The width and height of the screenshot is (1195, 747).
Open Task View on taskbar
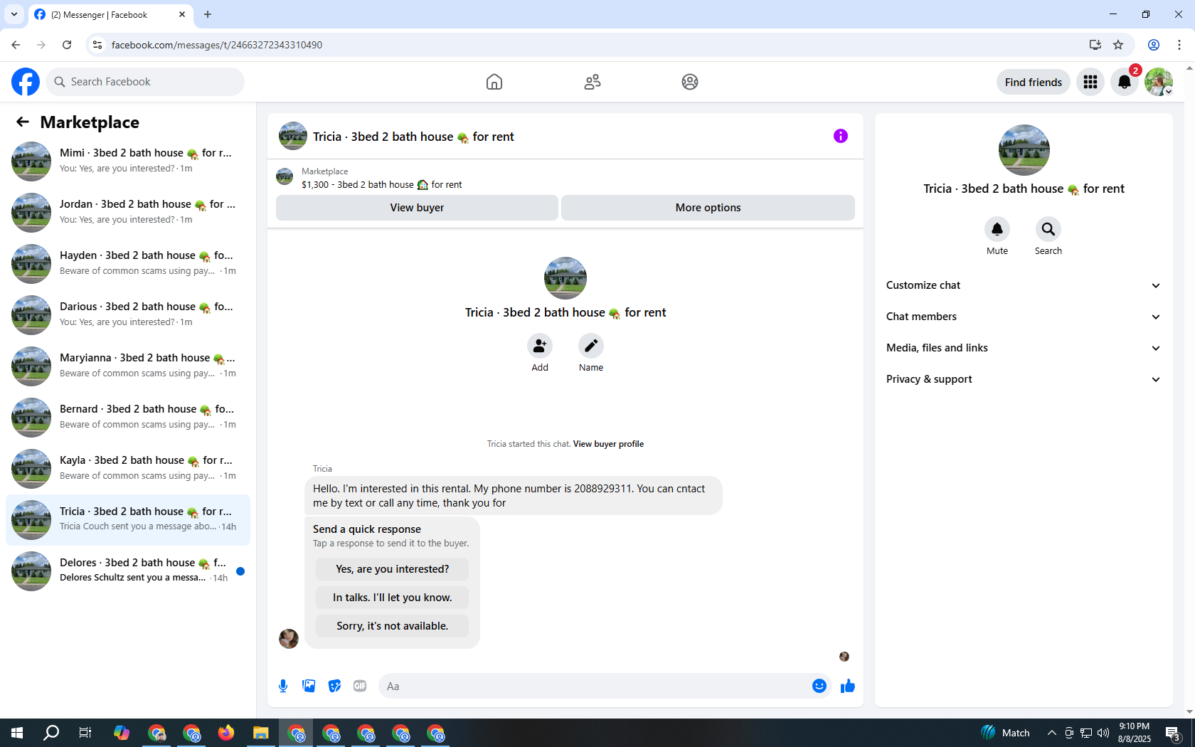85,733
